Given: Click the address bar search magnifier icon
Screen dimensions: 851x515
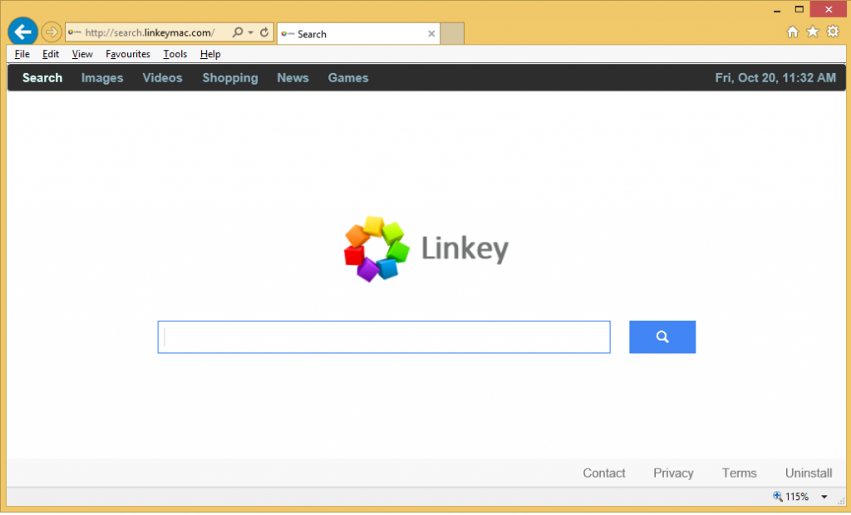Looking at the screenshot, I should pyautogui.click(x=238, y=32).
